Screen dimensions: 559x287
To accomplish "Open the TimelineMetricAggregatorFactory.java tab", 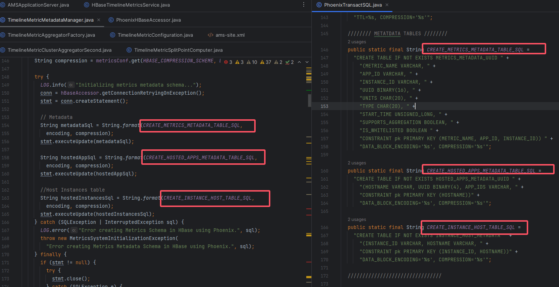I will [48, 35].
